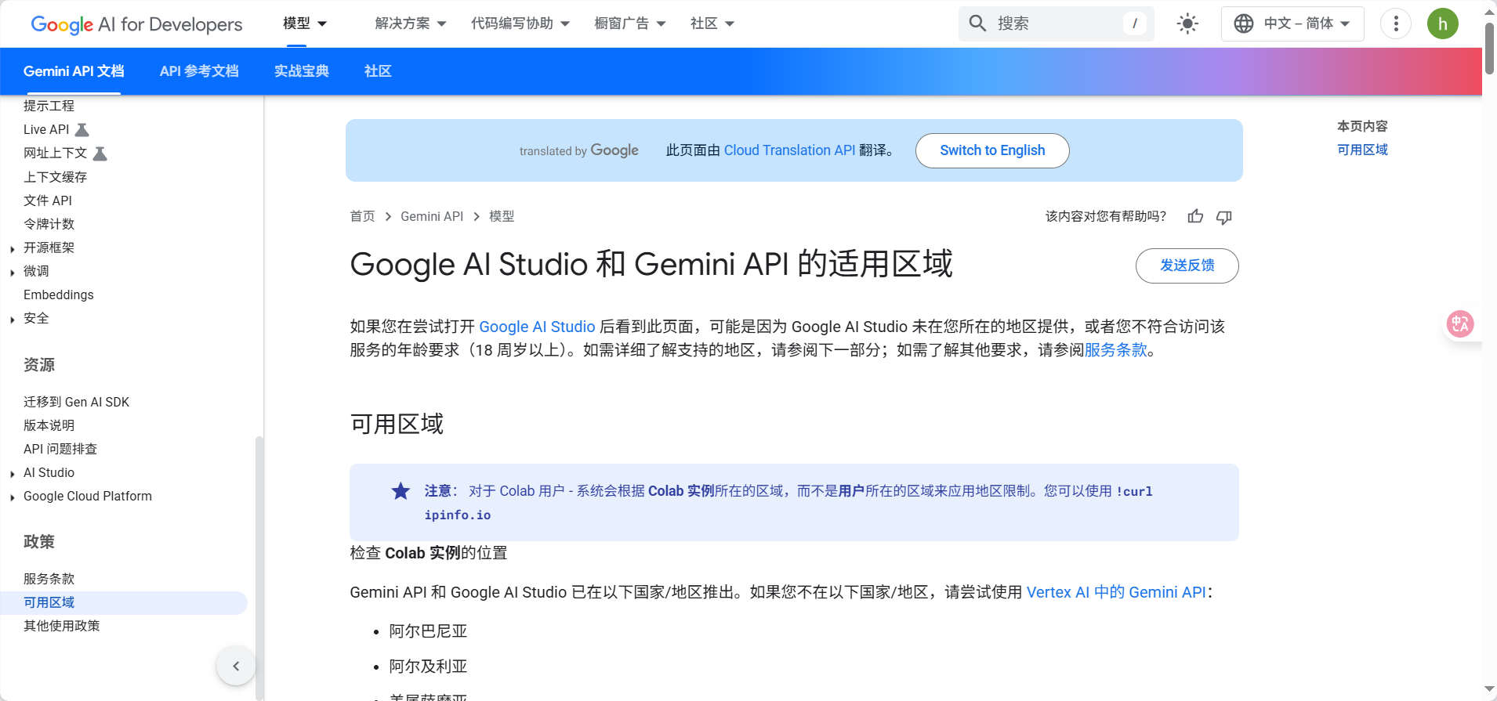Open 令牌计数 in the sidebar

(x=49, y=224)
